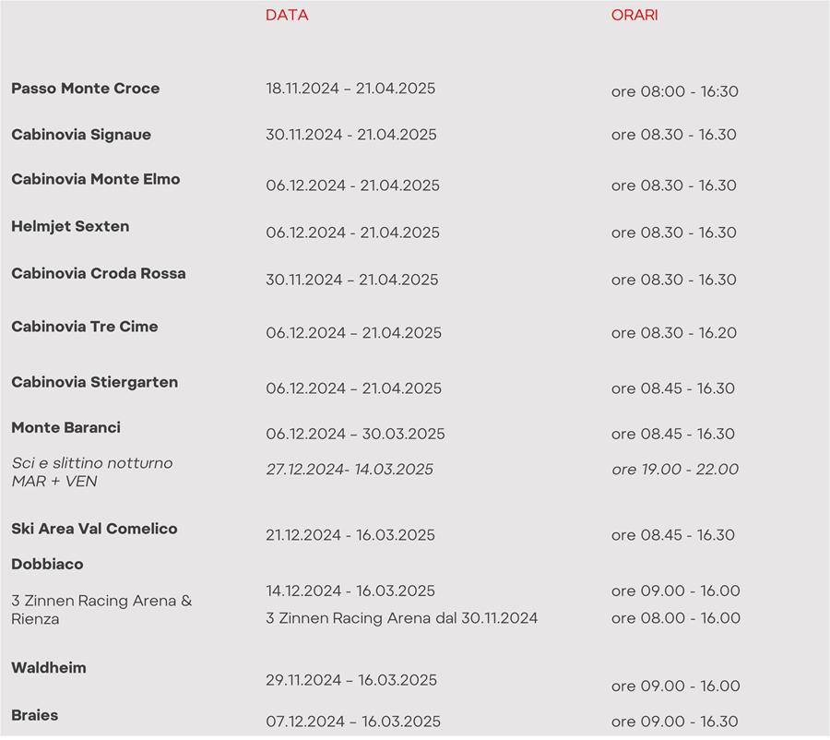Screen dimensions: 830x740
Task: Click the 3 Zinnen Racing Arena & Rienza text
Action: coord(101,610)
